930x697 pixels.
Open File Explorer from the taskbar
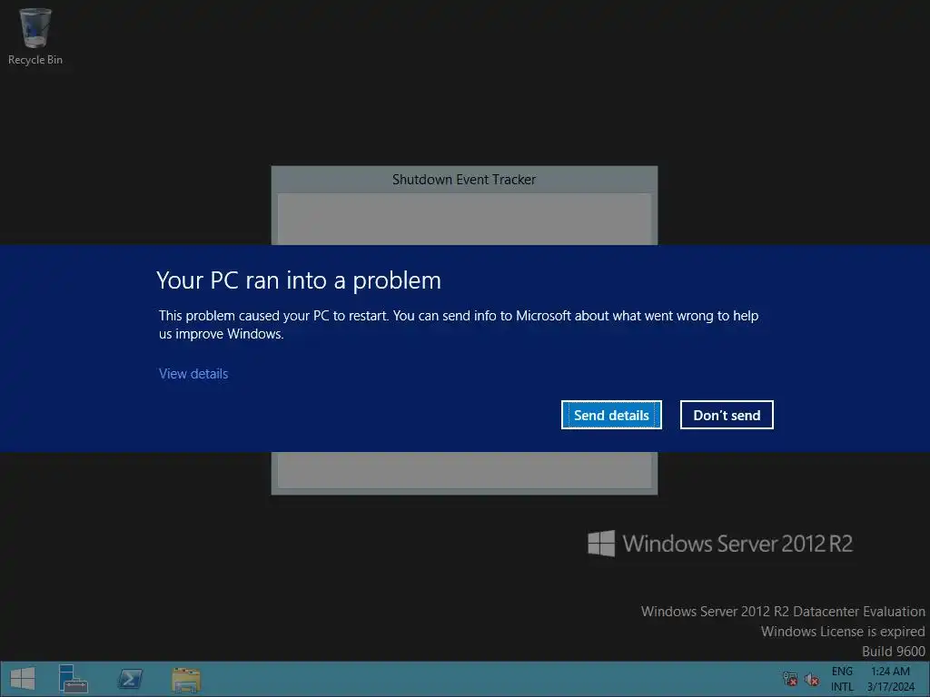pos(186,679)
